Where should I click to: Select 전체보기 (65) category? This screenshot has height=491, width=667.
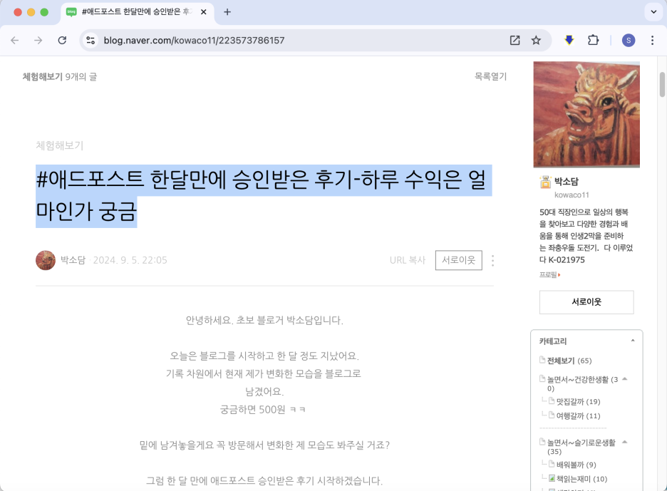pos(569,361)
